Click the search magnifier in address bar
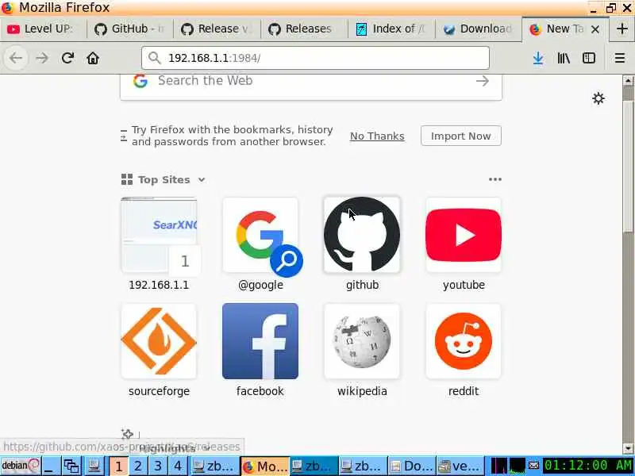Screen dimensions: 635x476 [x=154, y=58]
